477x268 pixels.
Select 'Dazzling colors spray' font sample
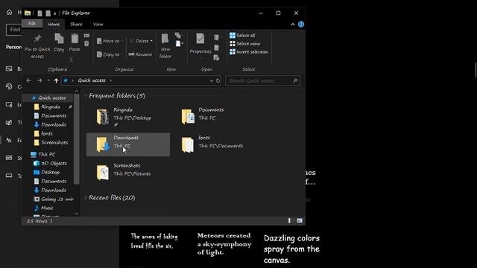(x=291, y=249)
